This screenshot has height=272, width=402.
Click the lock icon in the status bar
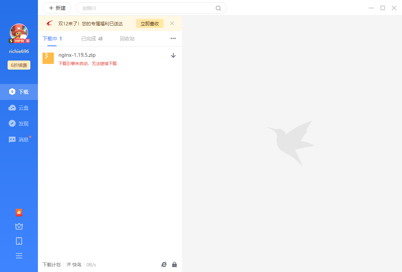point(174,264)
